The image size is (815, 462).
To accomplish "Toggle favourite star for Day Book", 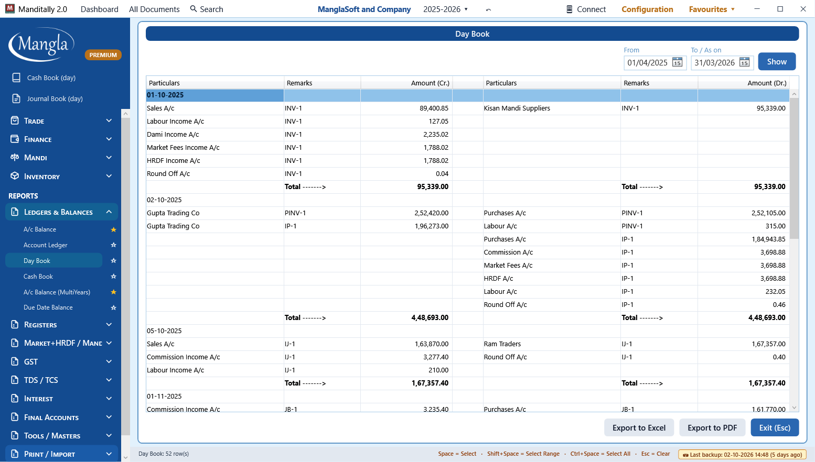I will point(113,261).
